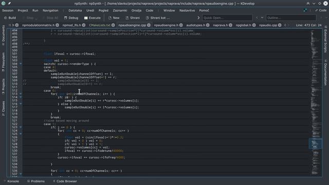The height and width of the screenshot is (185, 329).
Task: Click Shrani kot save-as button
Action: click(x=158, y=18)
